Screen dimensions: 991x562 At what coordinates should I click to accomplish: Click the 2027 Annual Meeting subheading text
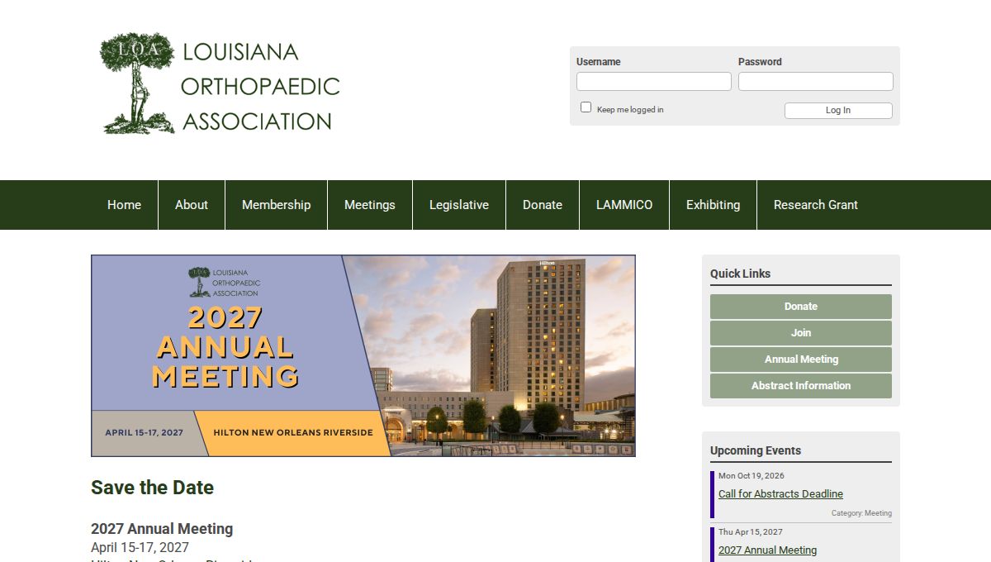(162, 529)
